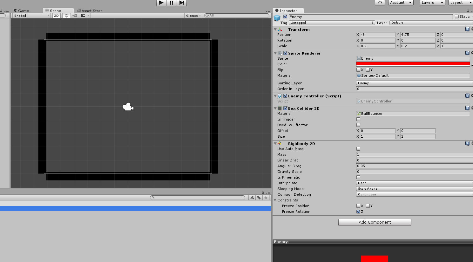Collapse the Rigidbody 2D component
This screenshot has height=262, width=473.
[275, 144]
